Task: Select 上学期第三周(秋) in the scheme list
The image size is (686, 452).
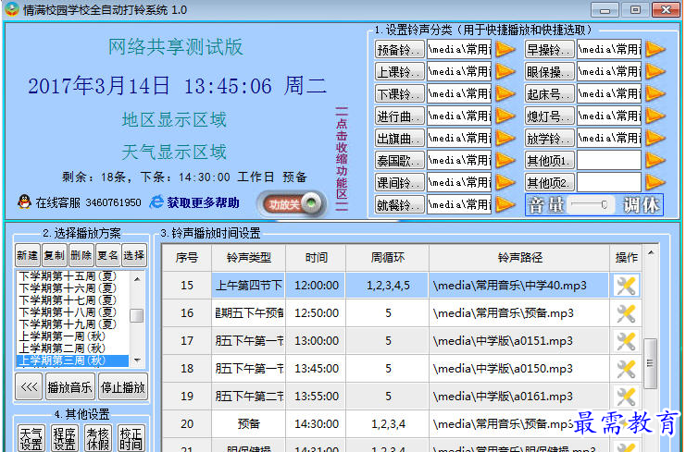Action: (72, 360)
